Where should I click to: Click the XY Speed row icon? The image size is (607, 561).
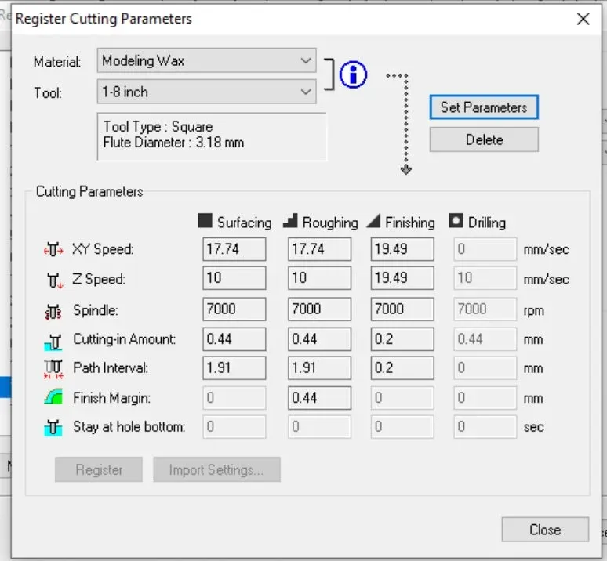pos(53,249)
